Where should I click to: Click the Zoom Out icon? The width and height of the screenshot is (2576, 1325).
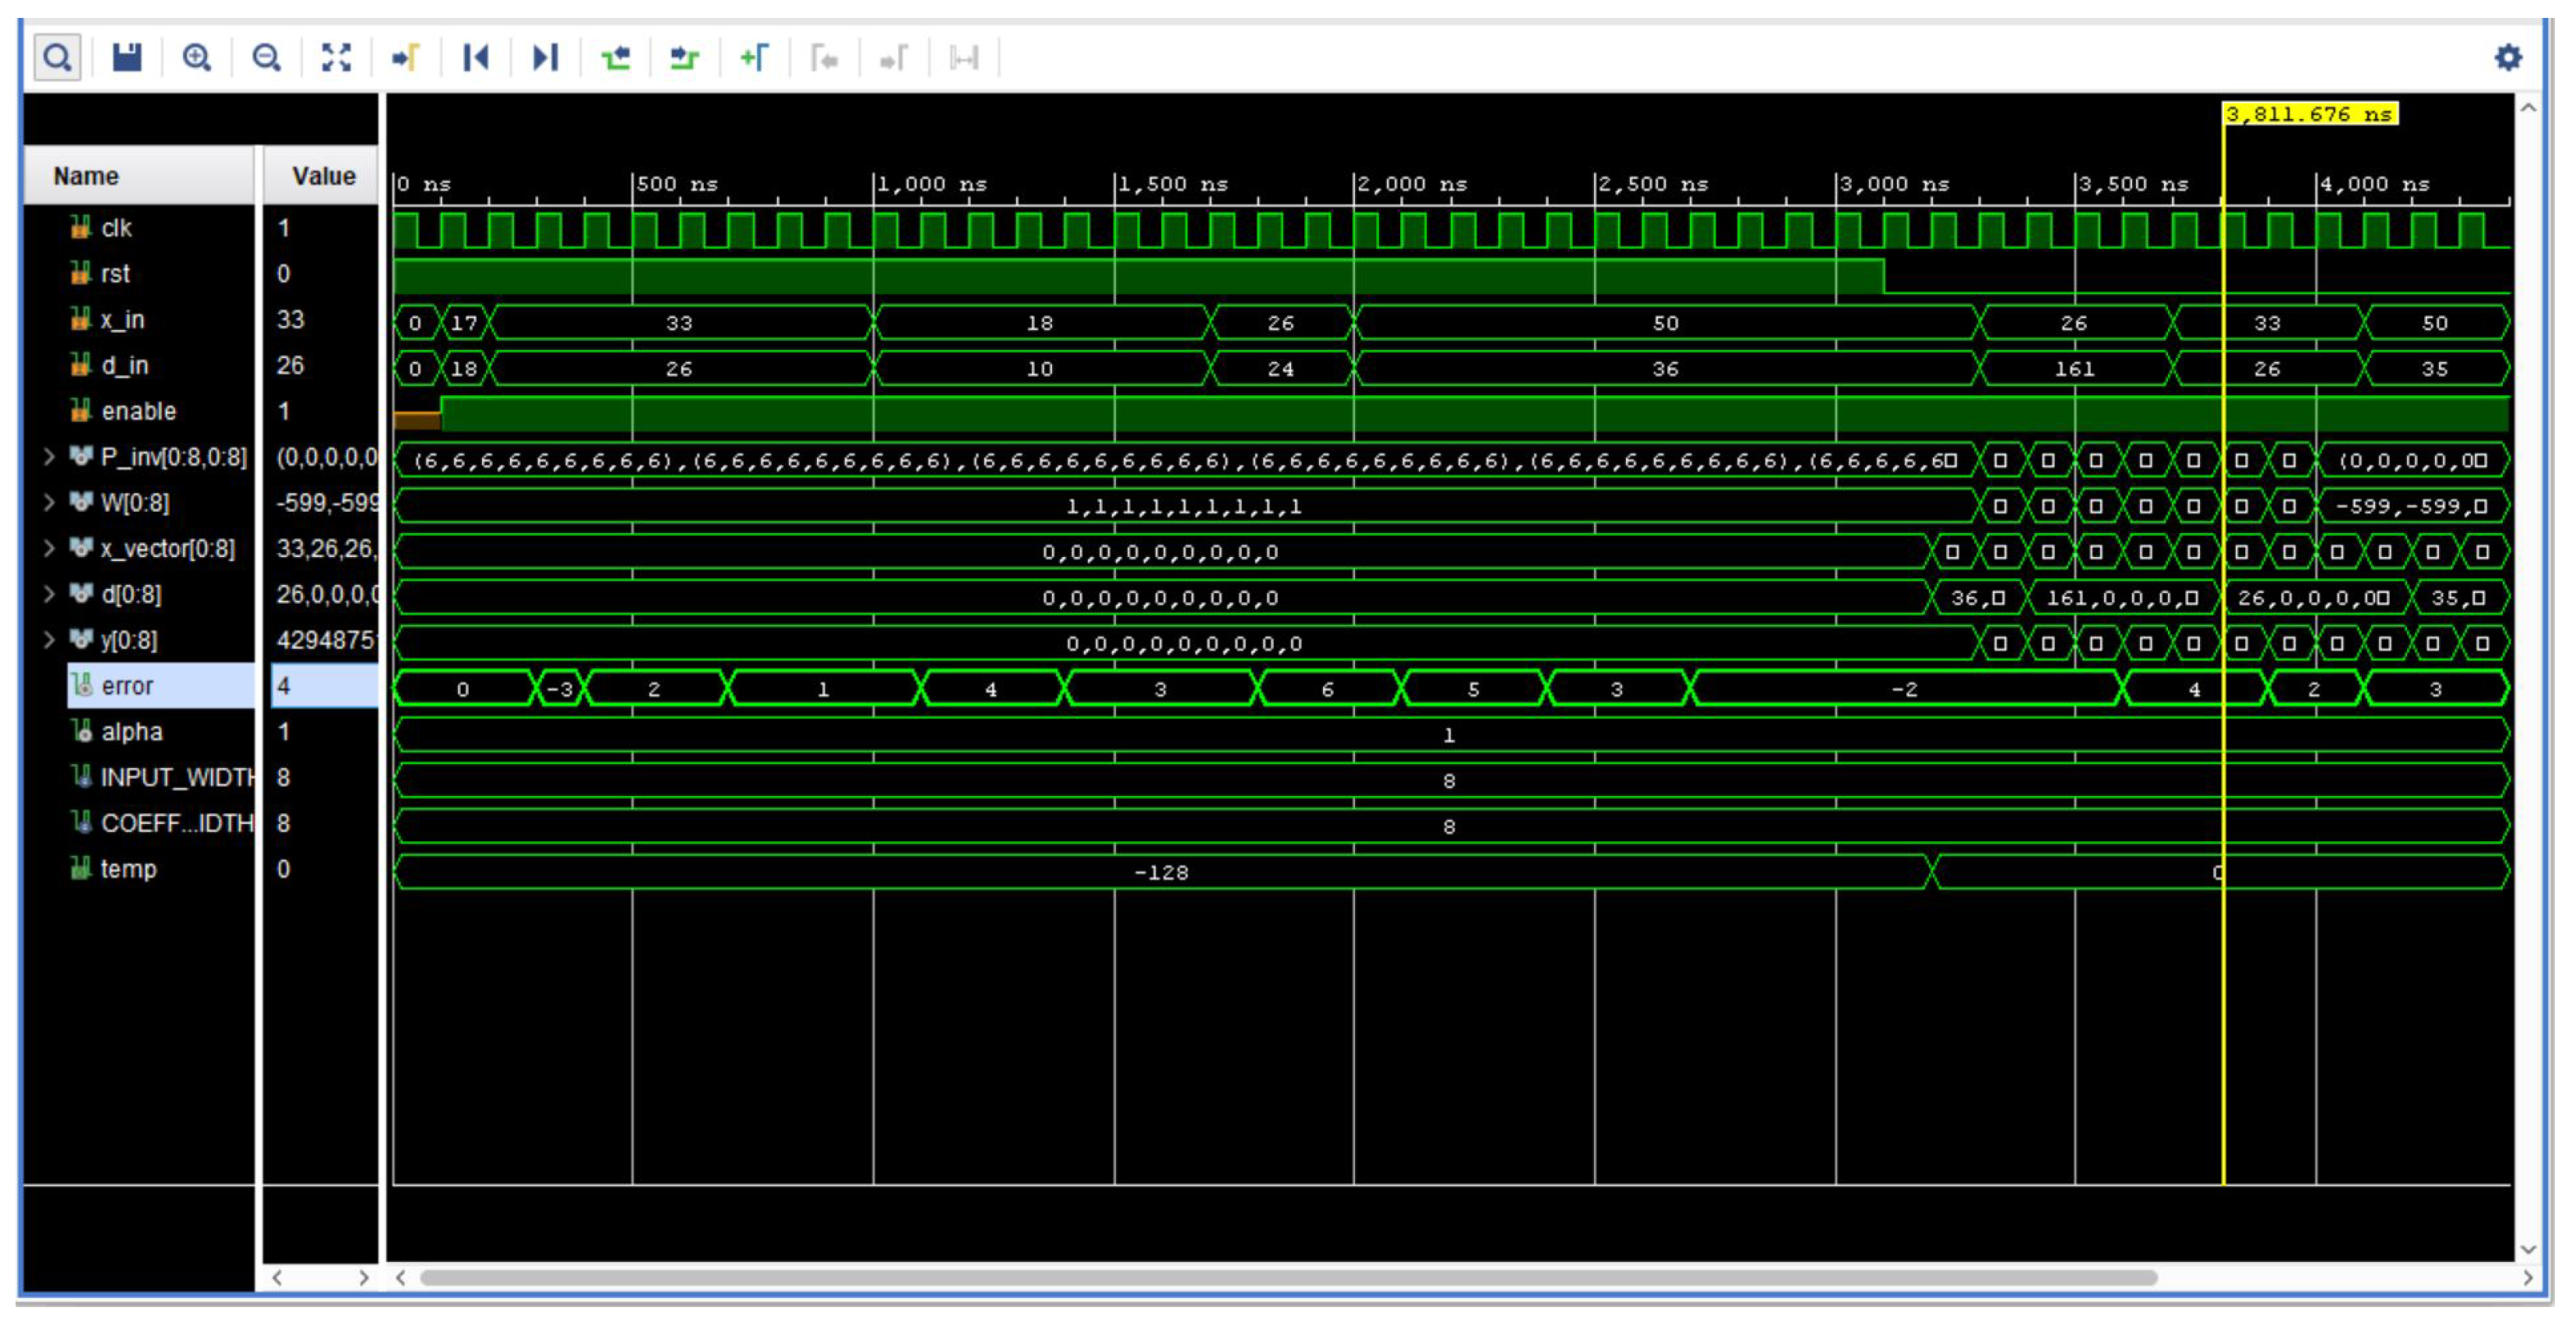click(266, 57)
